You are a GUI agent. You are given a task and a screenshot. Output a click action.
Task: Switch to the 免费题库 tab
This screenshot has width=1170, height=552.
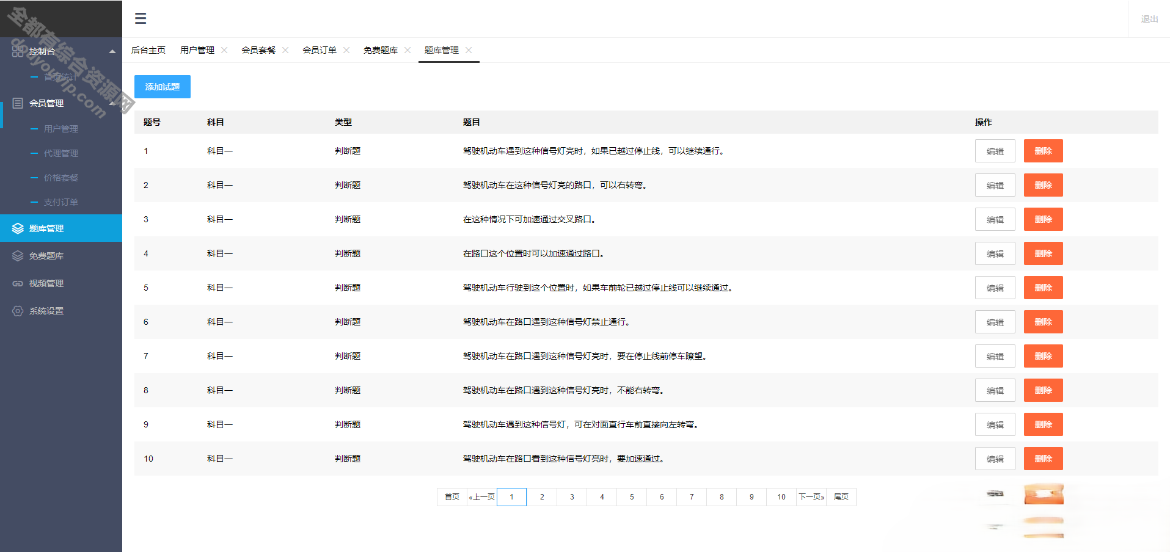click(381, 50)
